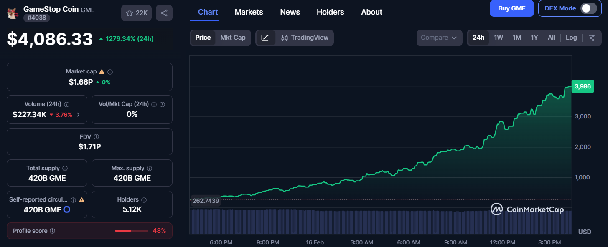Open the share icon button
Screen dimensions: 608x247
click(x=164, y=13)
